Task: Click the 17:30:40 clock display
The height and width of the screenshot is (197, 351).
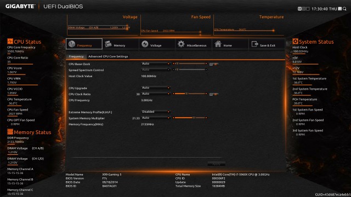Action: [320, 9]
